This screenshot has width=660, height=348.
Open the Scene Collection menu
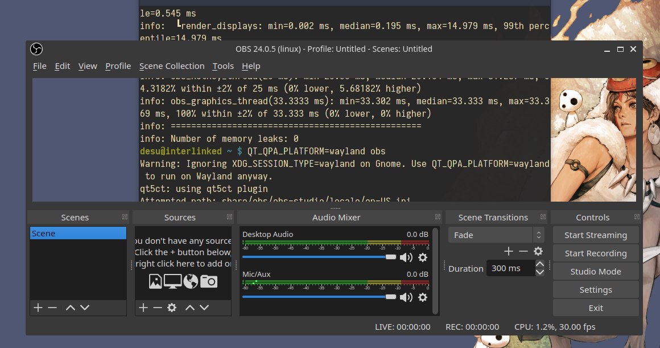tap(172, 66)
